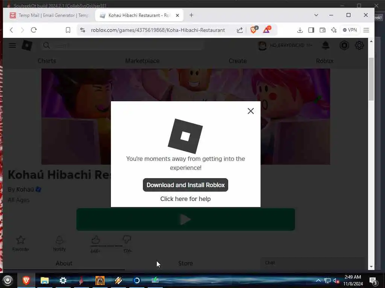
Task: Dislike the experience with thumbs down
Action: [127, 239]
